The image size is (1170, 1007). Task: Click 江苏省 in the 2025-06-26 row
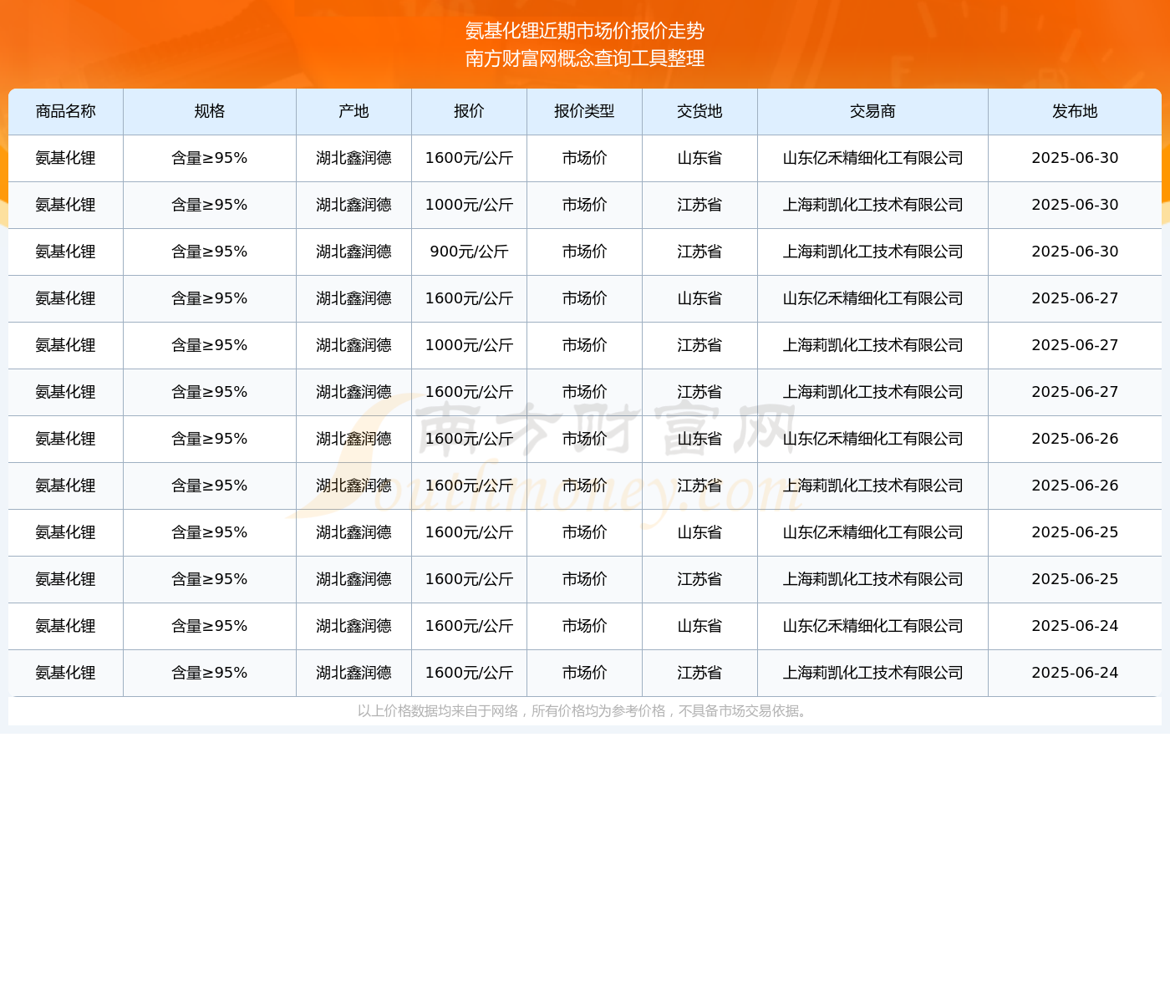(x=699, y=486)
